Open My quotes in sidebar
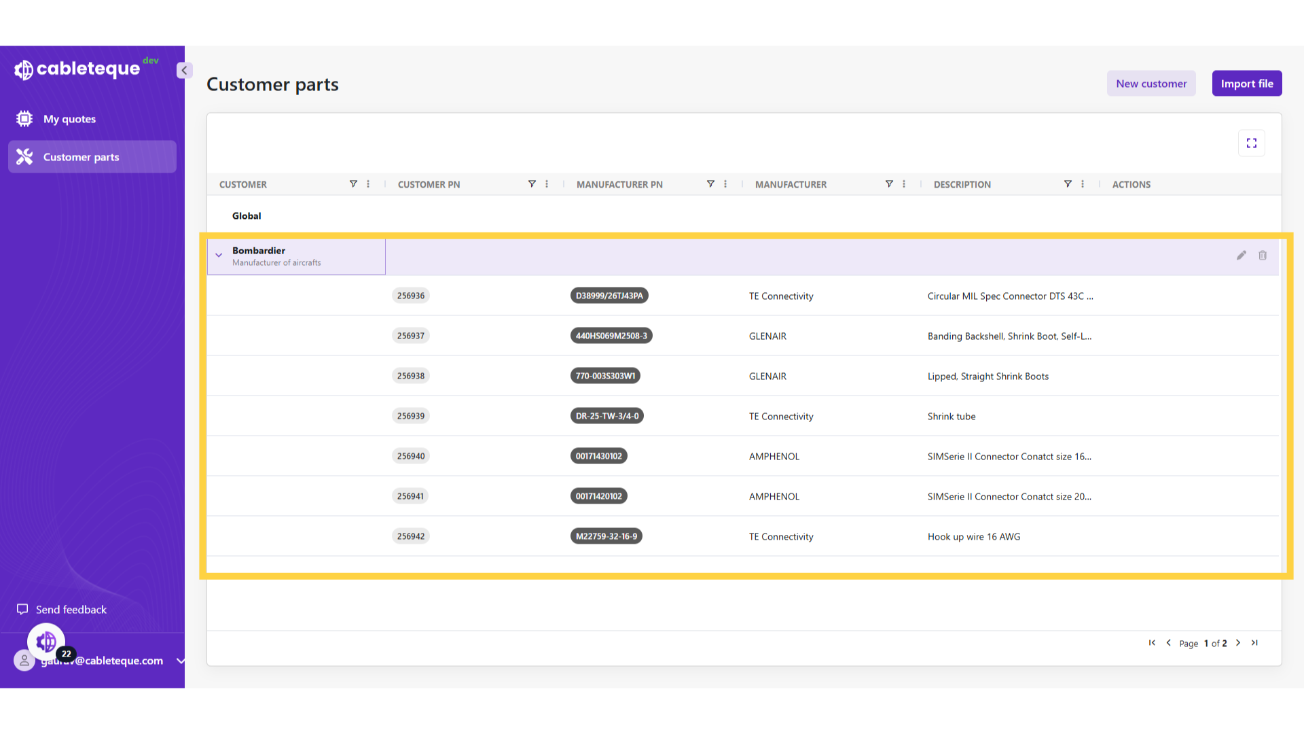This screenshot has width=1304, height=734. pos(69,119)
